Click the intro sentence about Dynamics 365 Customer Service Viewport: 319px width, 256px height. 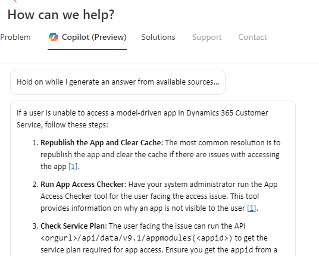(142, 119)
